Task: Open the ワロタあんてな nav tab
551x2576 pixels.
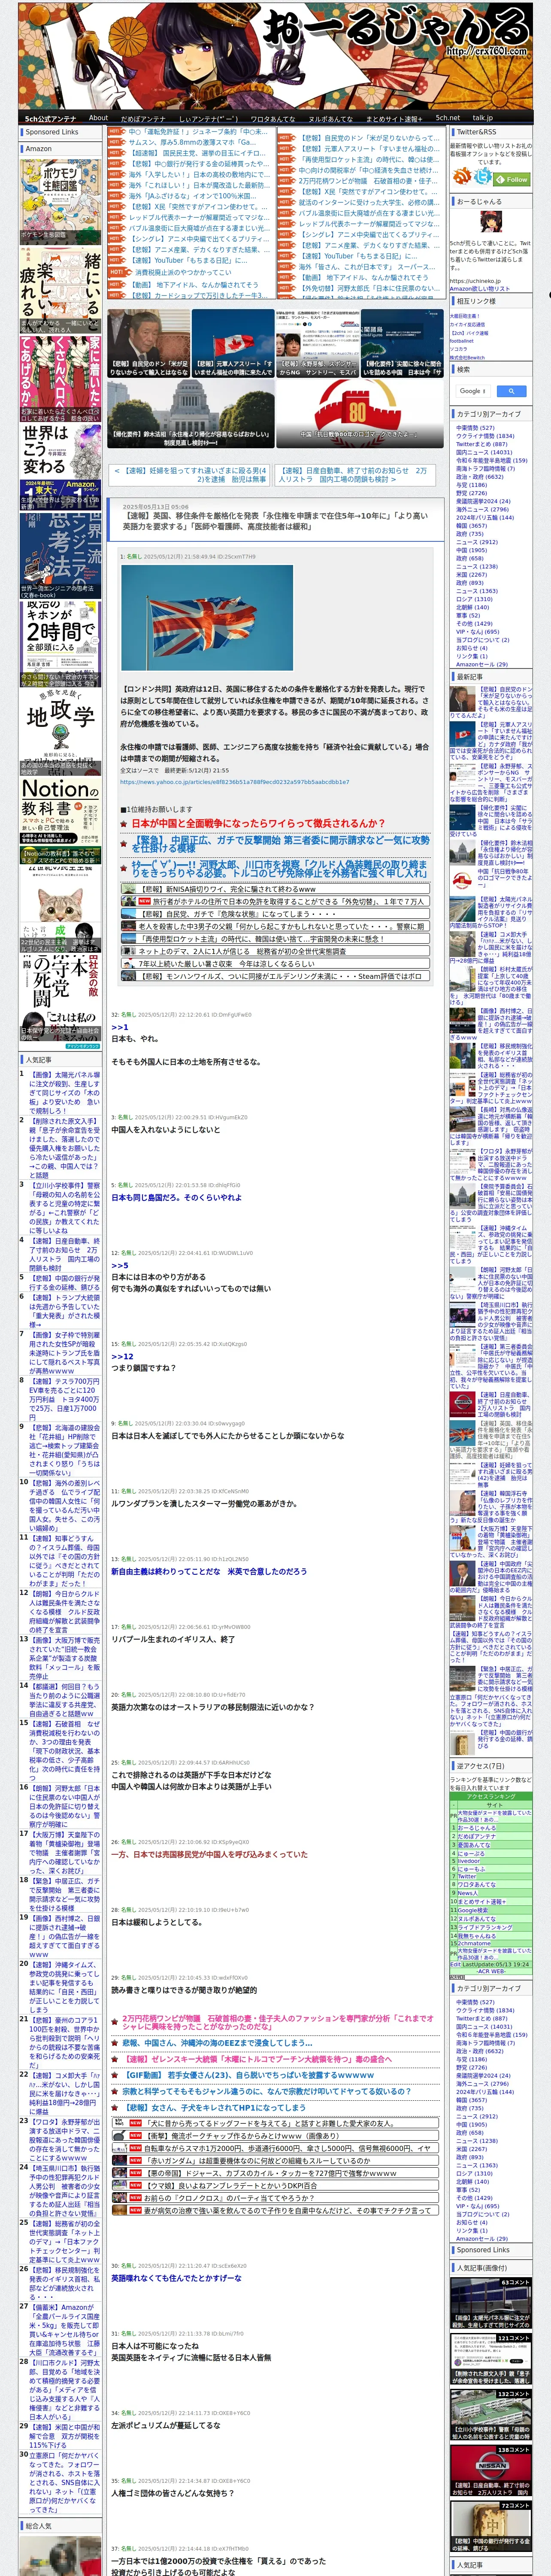Action: coord(273,118)
